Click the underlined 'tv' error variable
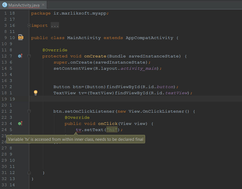This screenshot has width=242, height=189. (79, 130)
